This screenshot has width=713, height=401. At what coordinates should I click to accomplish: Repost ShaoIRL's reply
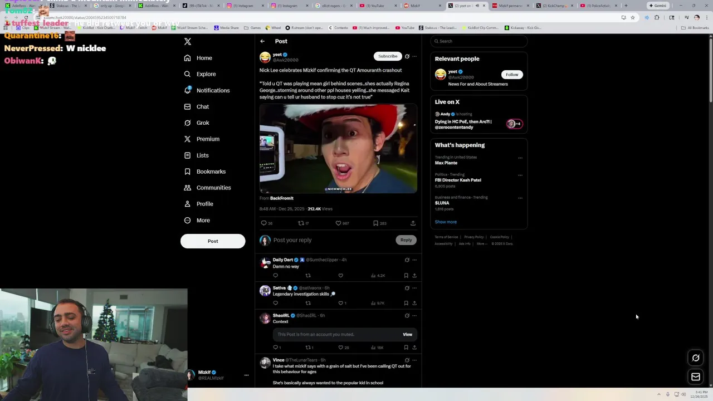coord(308,348)
